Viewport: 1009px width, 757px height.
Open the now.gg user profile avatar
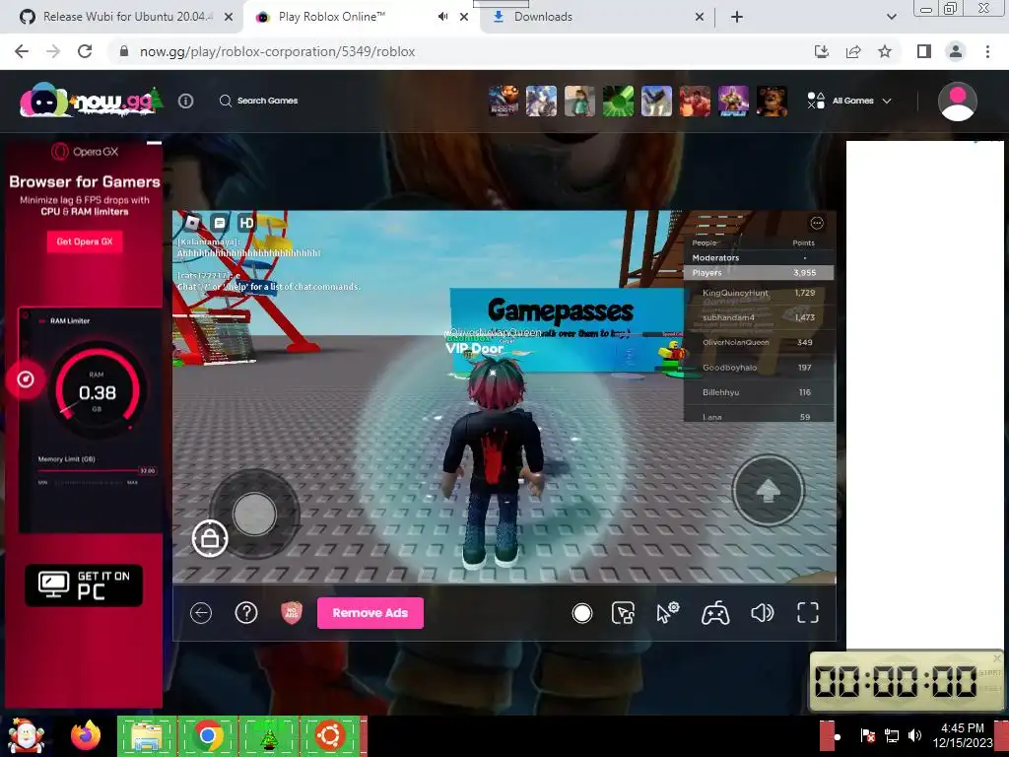(957, 102)
